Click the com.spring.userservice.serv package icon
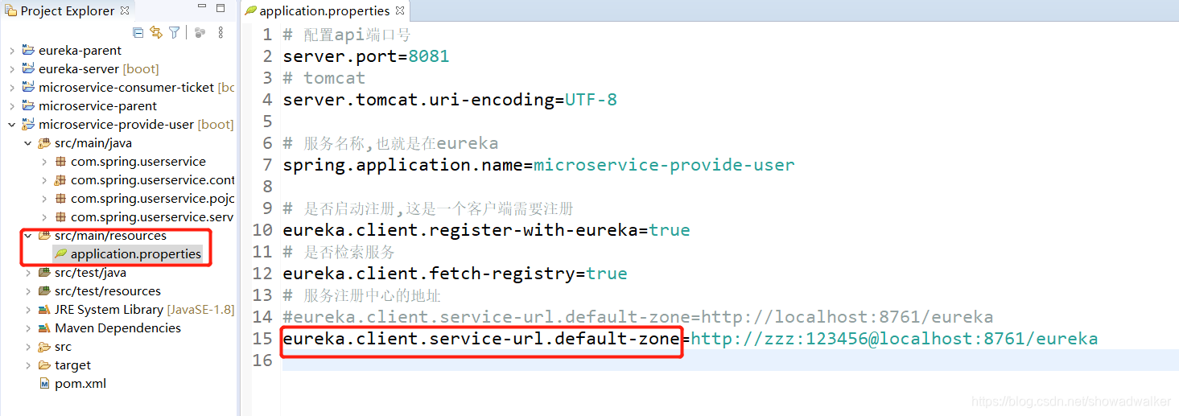 60,217
